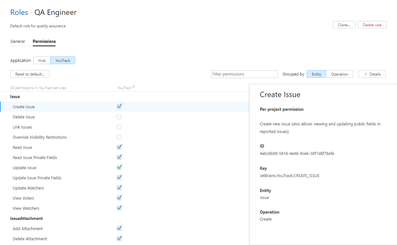Collapse the Details side panel
Image resolution: width=397 pixels, height=245 pixels.
coord(372,74)
